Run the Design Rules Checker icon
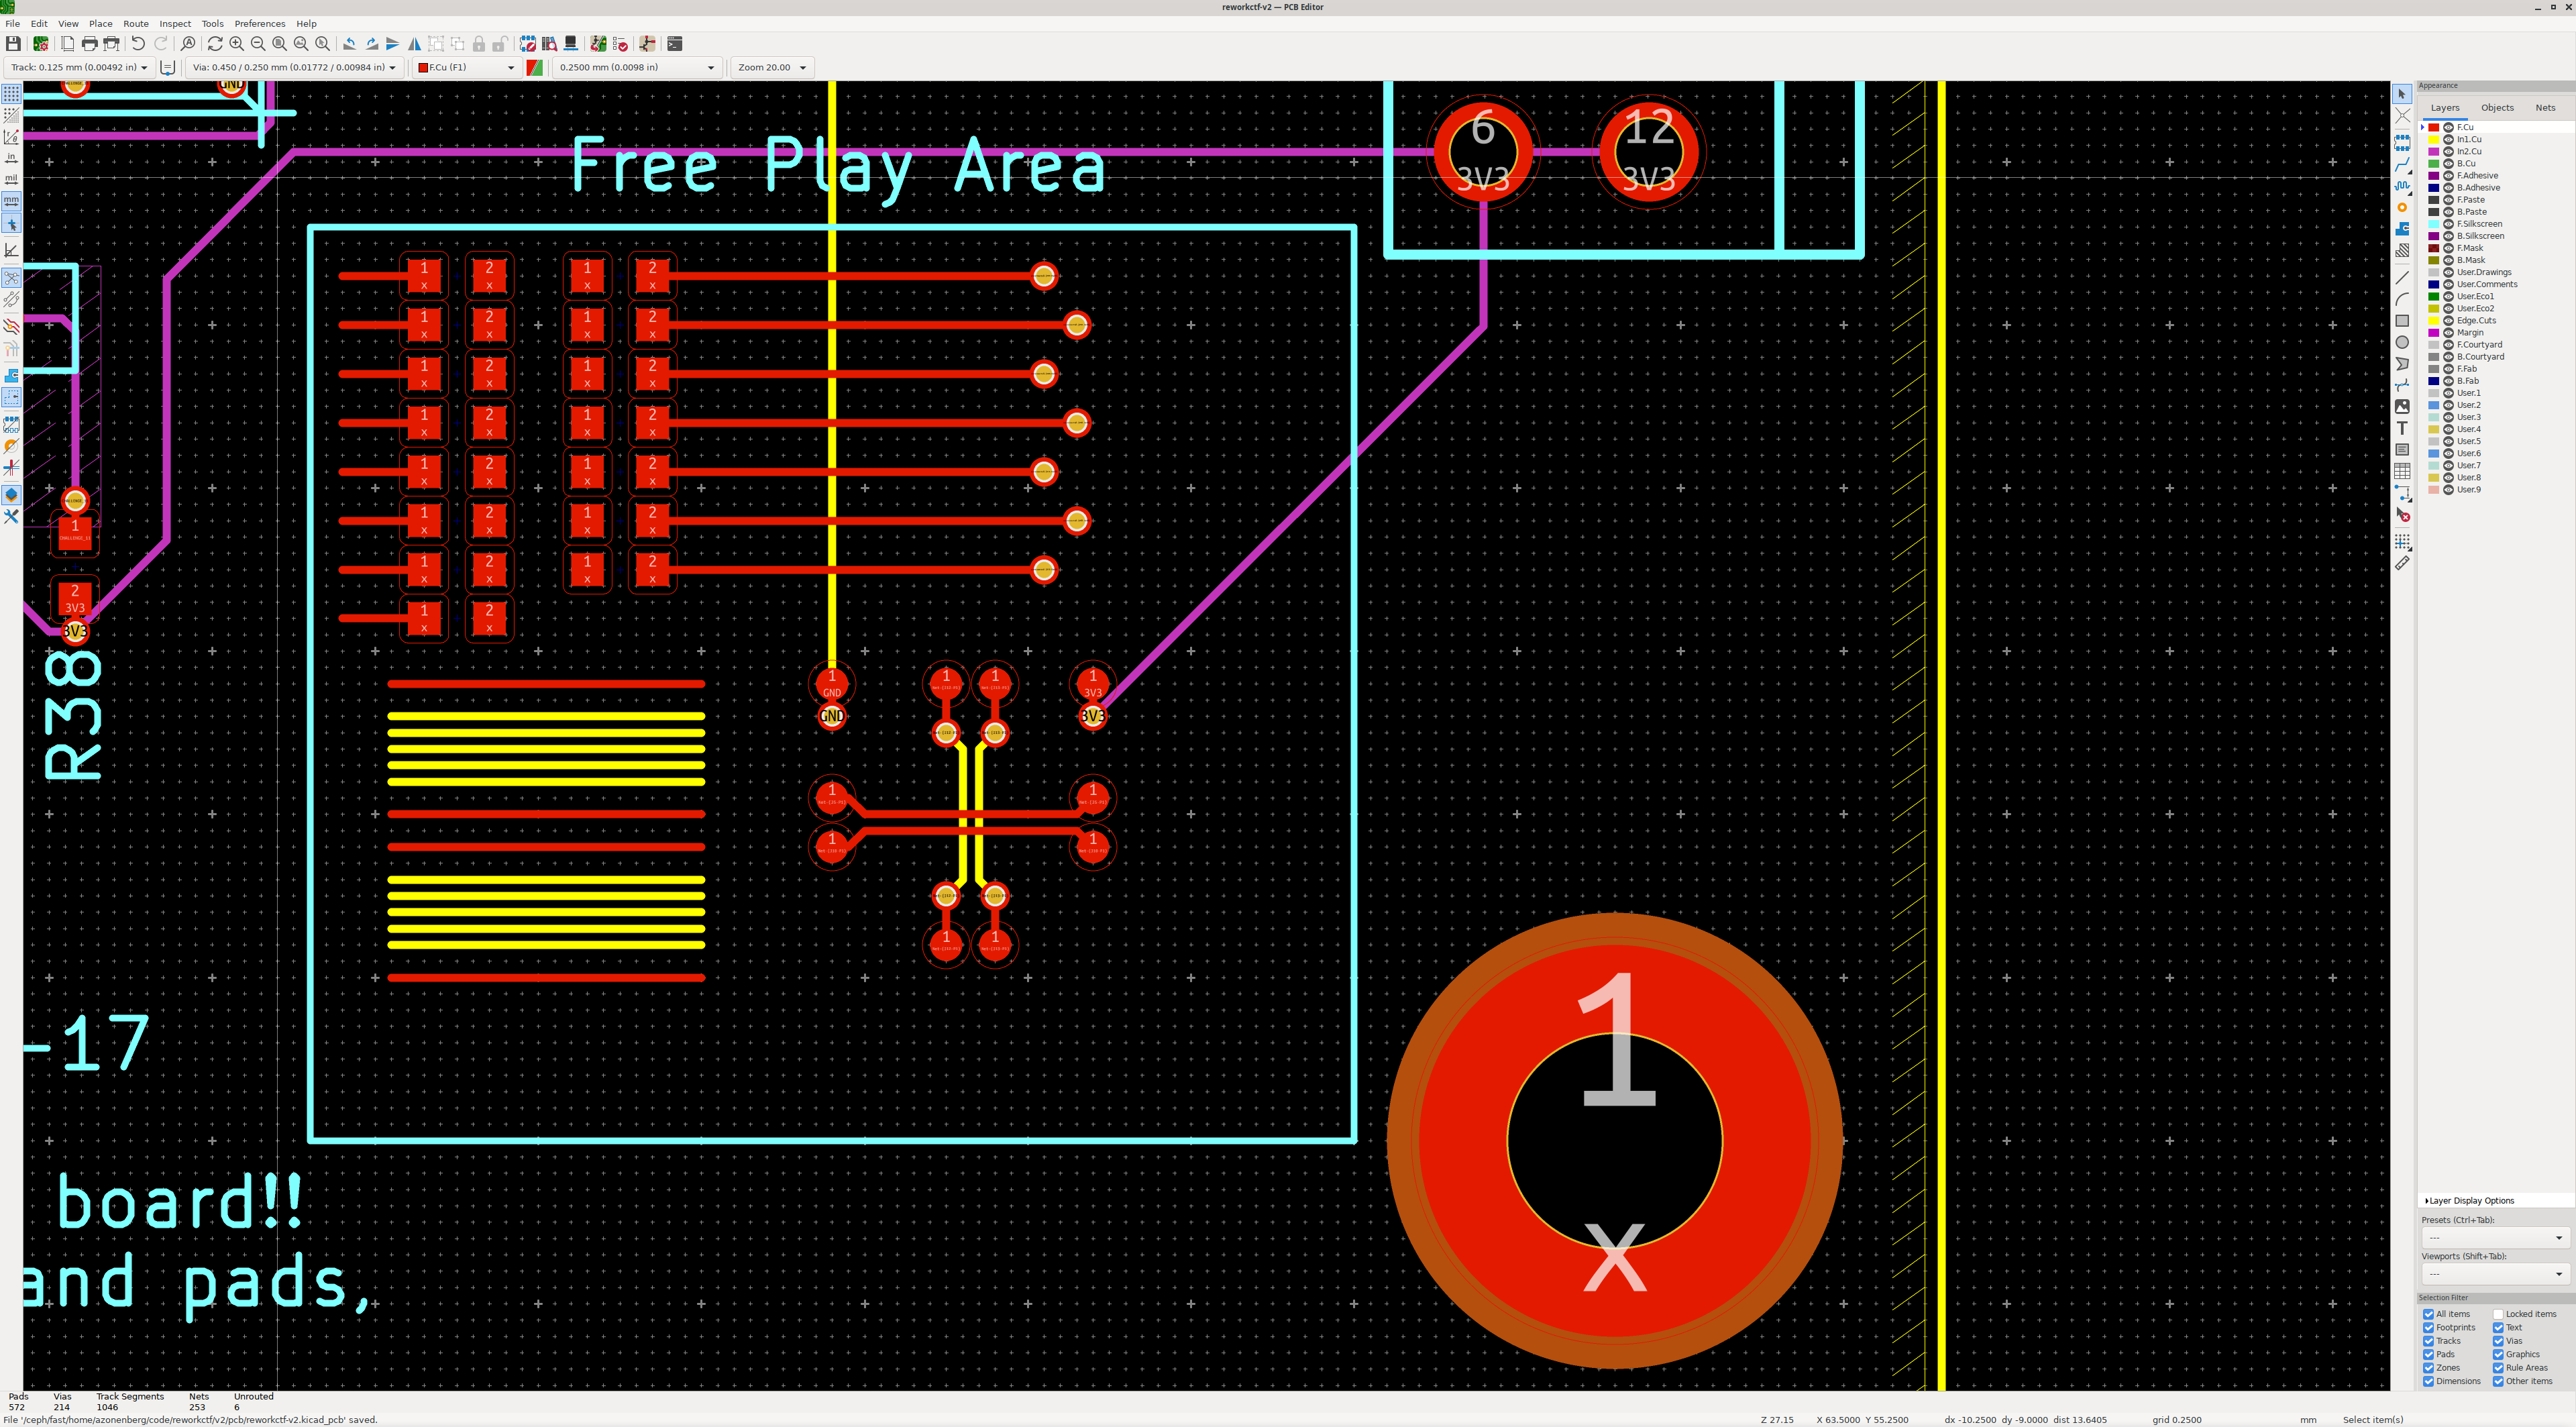2576x1427 pixels. click(620, 44)
